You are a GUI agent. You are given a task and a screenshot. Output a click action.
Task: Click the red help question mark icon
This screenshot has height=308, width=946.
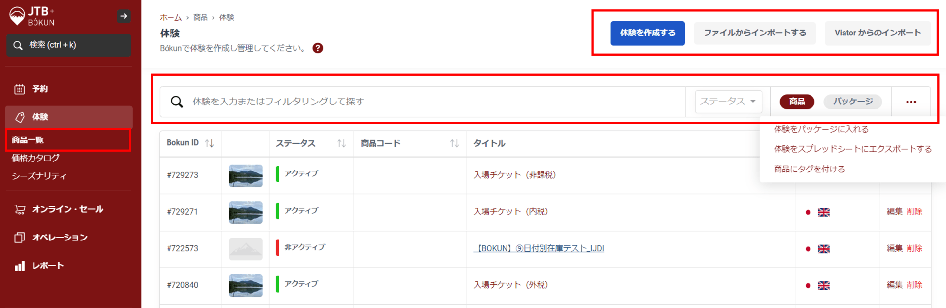tap(318, 48)
